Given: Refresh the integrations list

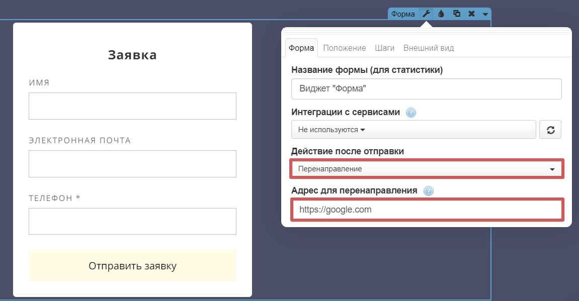Looking at the screenshot, I should click(x=550, y=130).
